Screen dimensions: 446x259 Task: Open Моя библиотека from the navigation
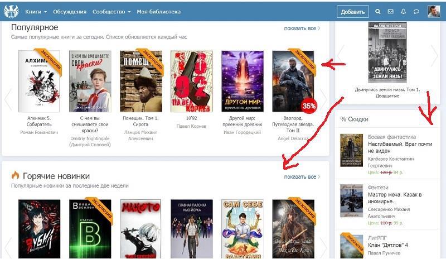click(158, 12)
